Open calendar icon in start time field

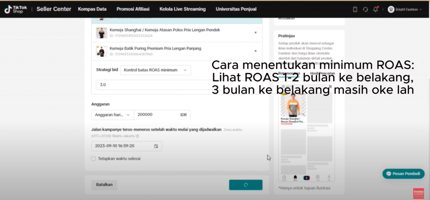click(x=156, y=146)
